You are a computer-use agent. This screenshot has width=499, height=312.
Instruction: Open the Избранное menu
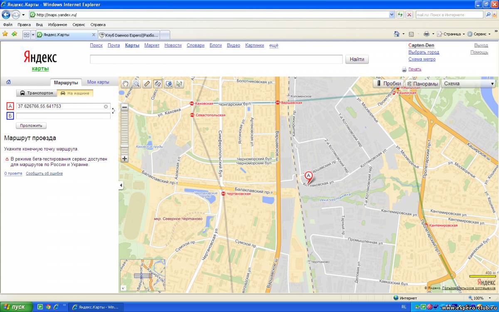pos(57,25)
